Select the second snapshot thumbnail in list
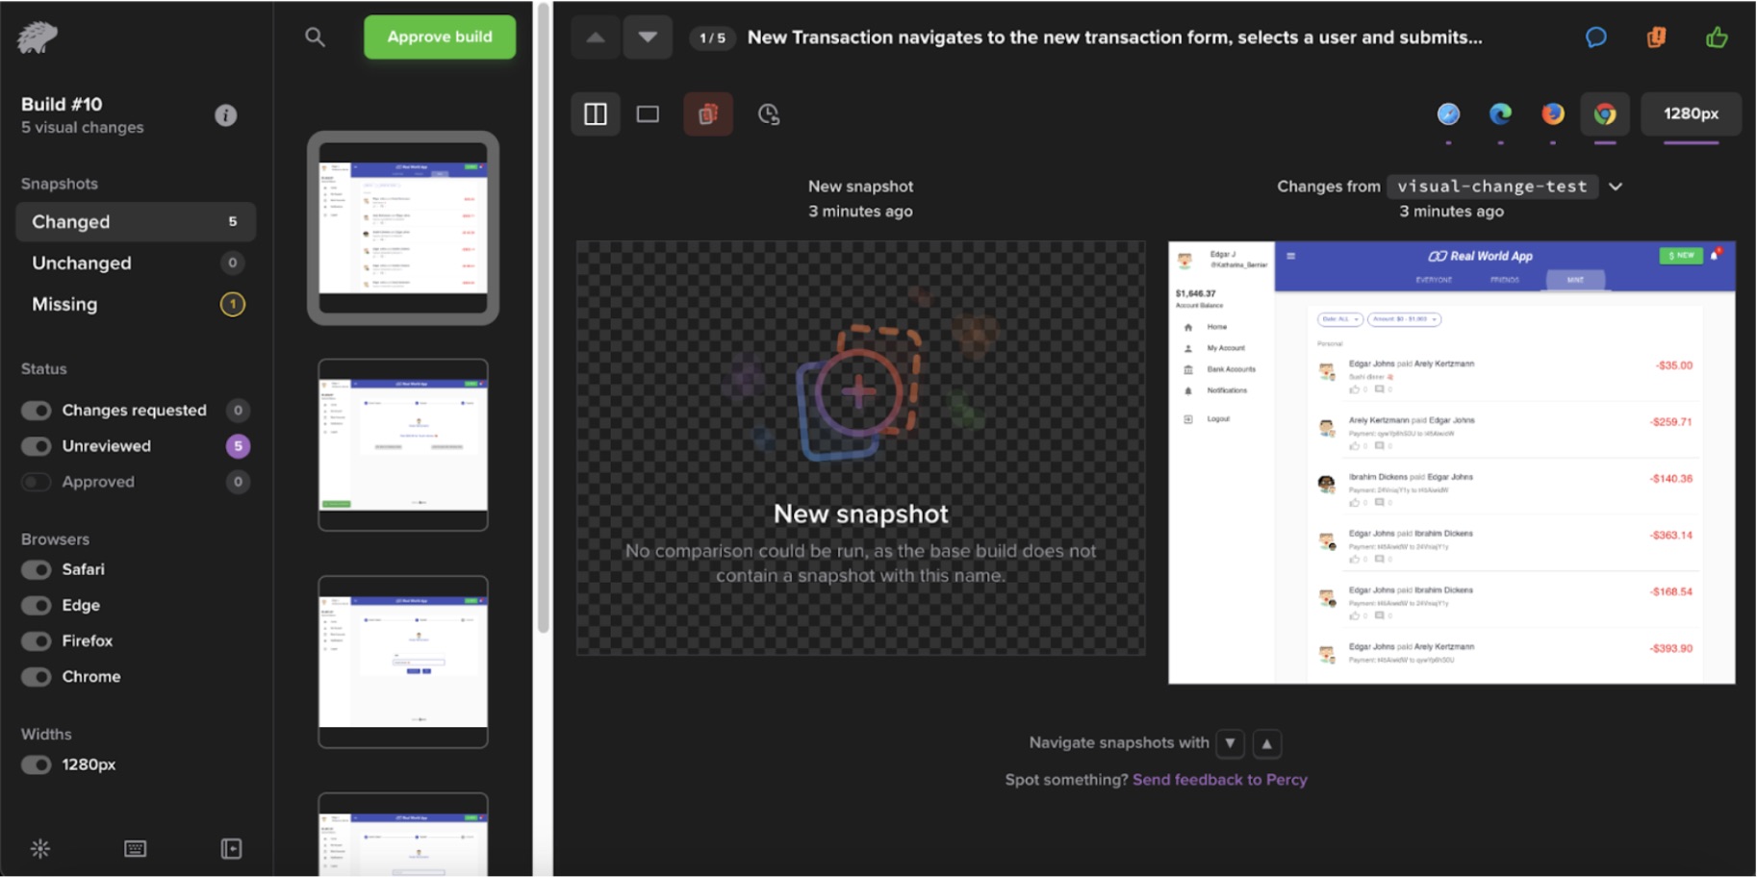1757x877 pixels. pos(403,444)
